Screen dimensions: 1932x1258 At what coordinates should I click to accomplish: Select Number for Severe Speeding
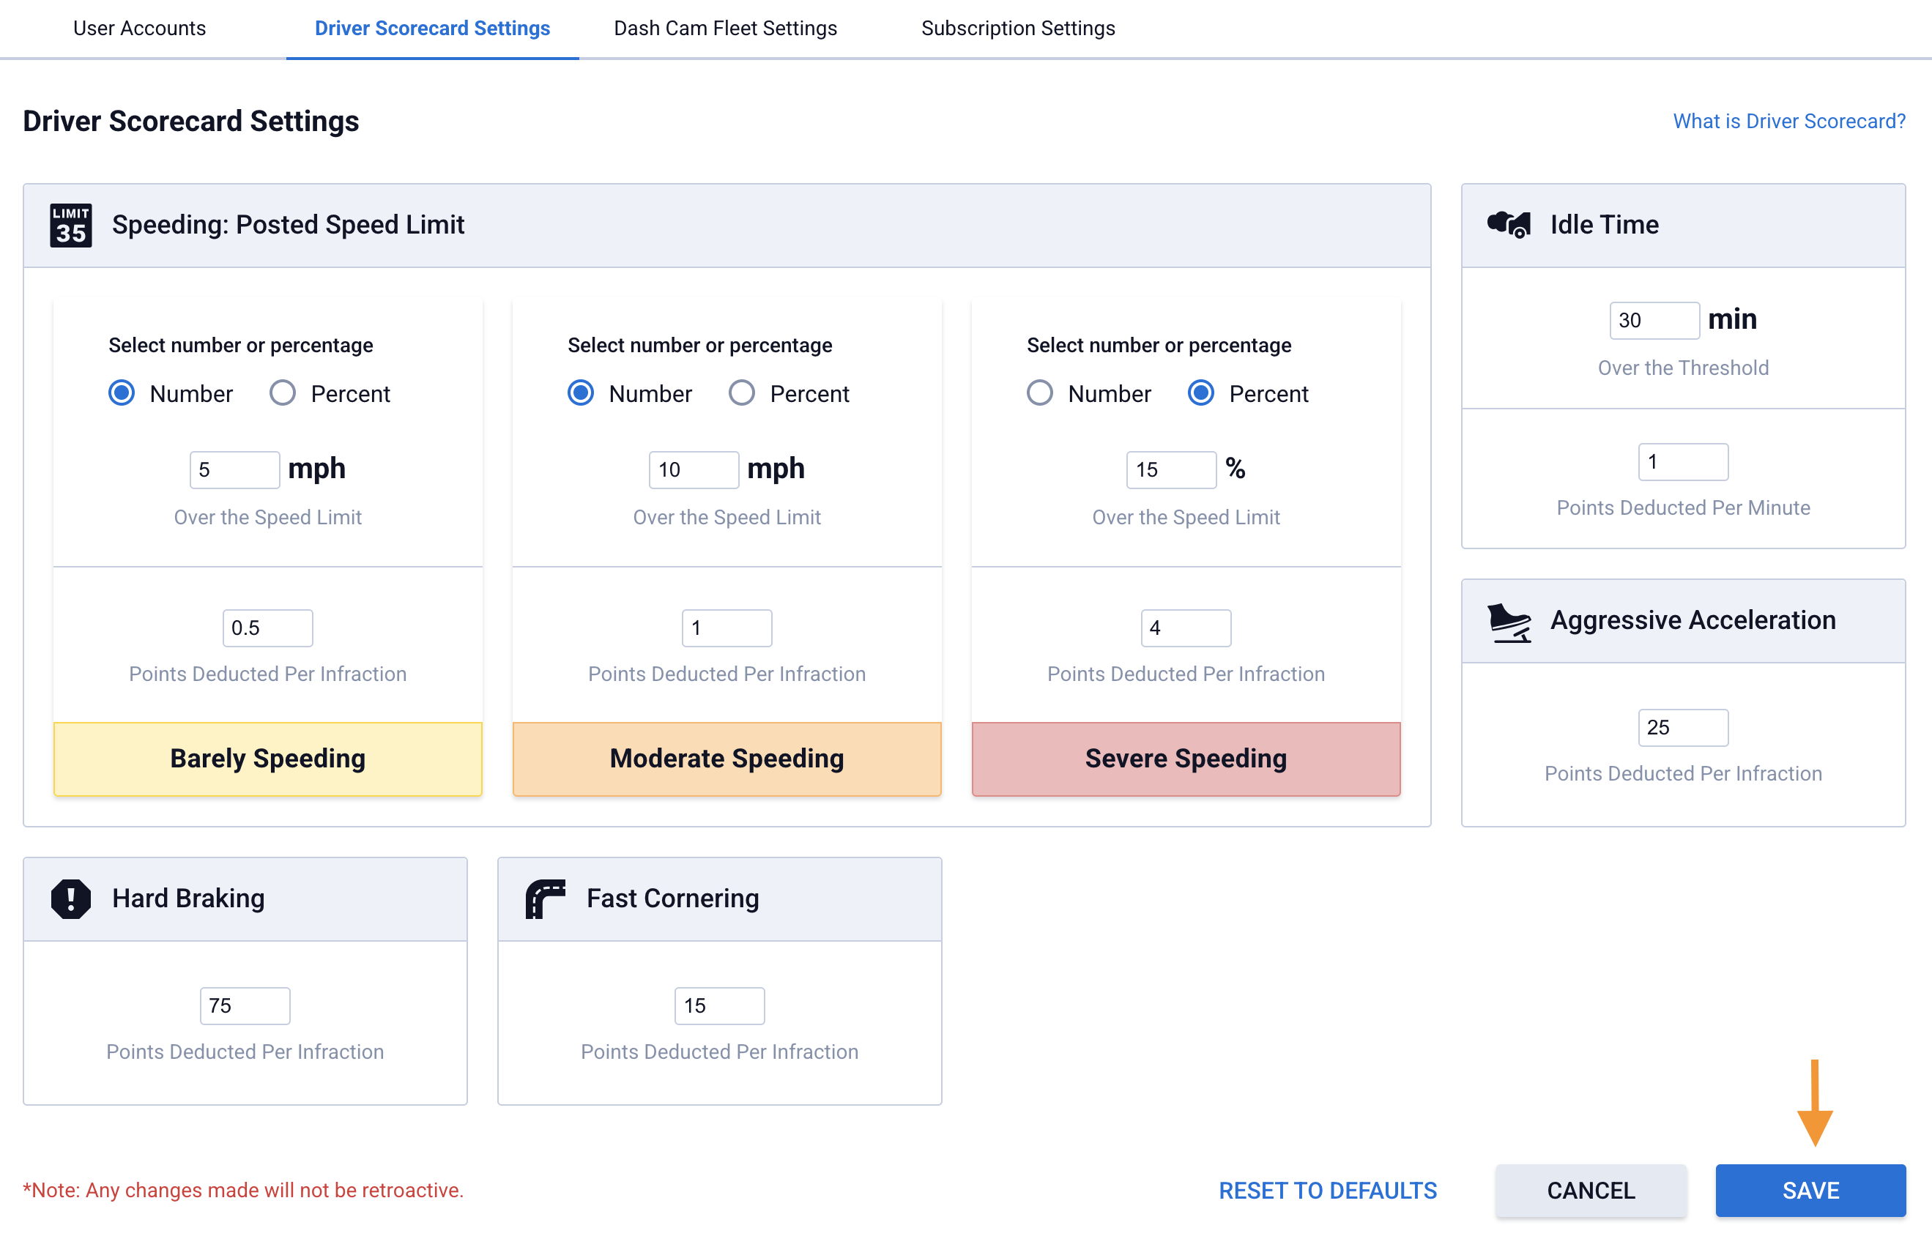coord(1040,394)
